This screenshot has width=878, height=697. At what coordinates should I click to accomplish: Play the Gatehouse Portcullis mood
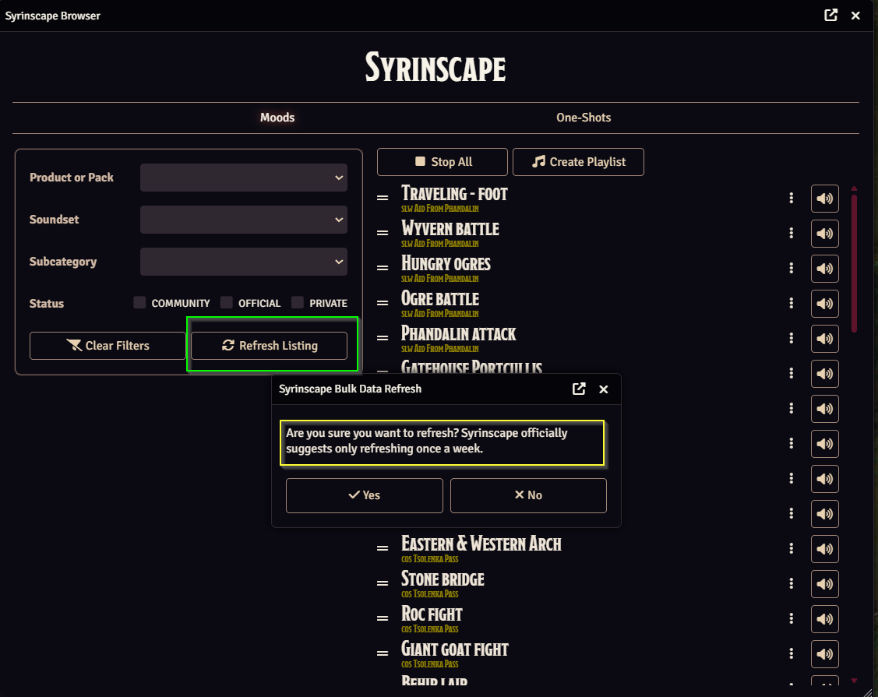tap(824, 373)
